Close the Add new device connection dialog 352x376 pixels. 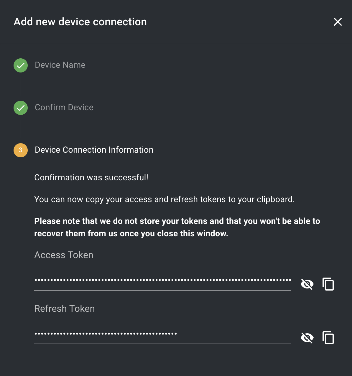pyautogui.click(x=338, y=22)
